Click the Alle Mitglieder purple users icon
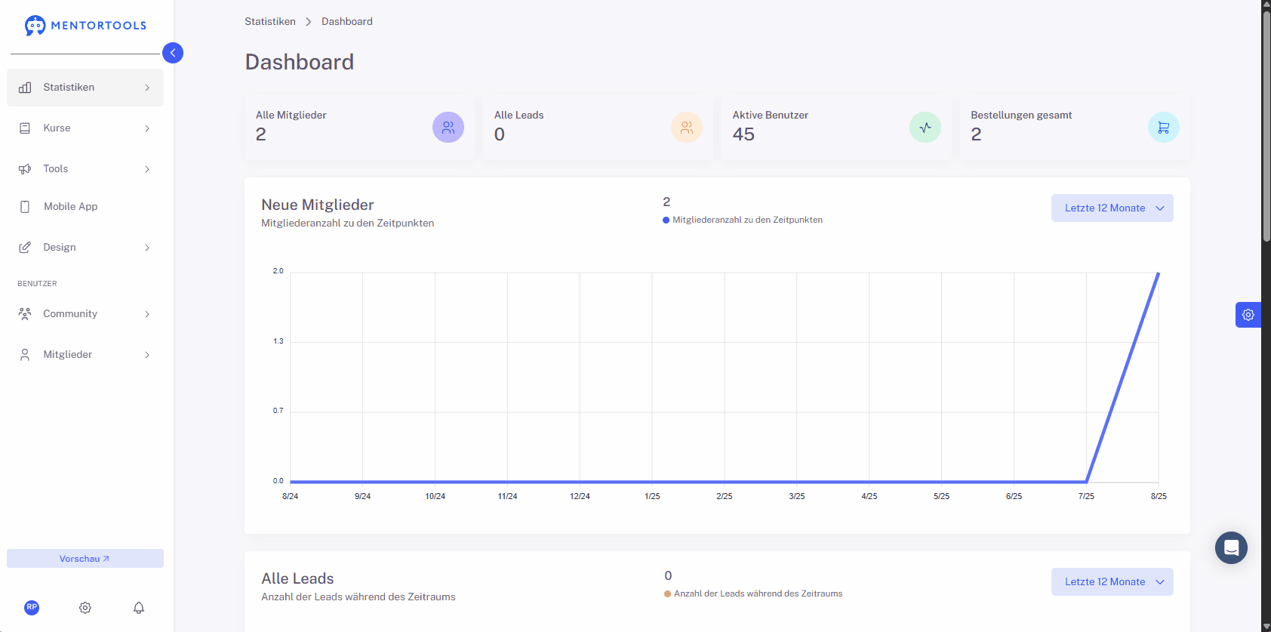The width and height of the screenshot is (1271, 632). tap(448, 128)
